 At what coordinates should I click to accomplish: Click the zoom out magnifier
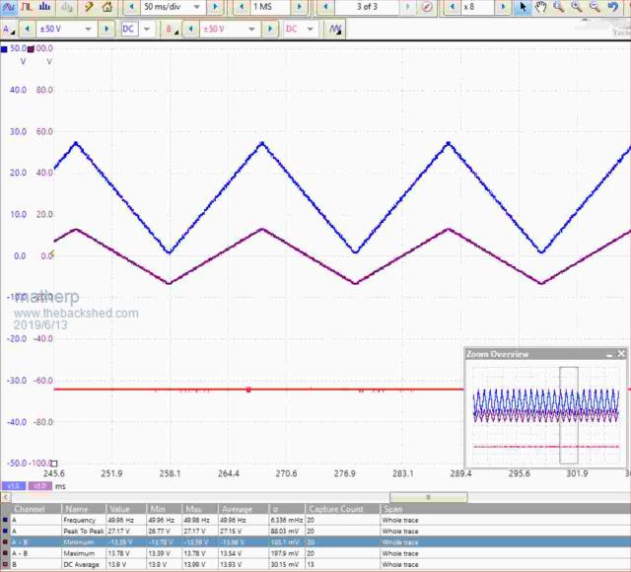595,7
